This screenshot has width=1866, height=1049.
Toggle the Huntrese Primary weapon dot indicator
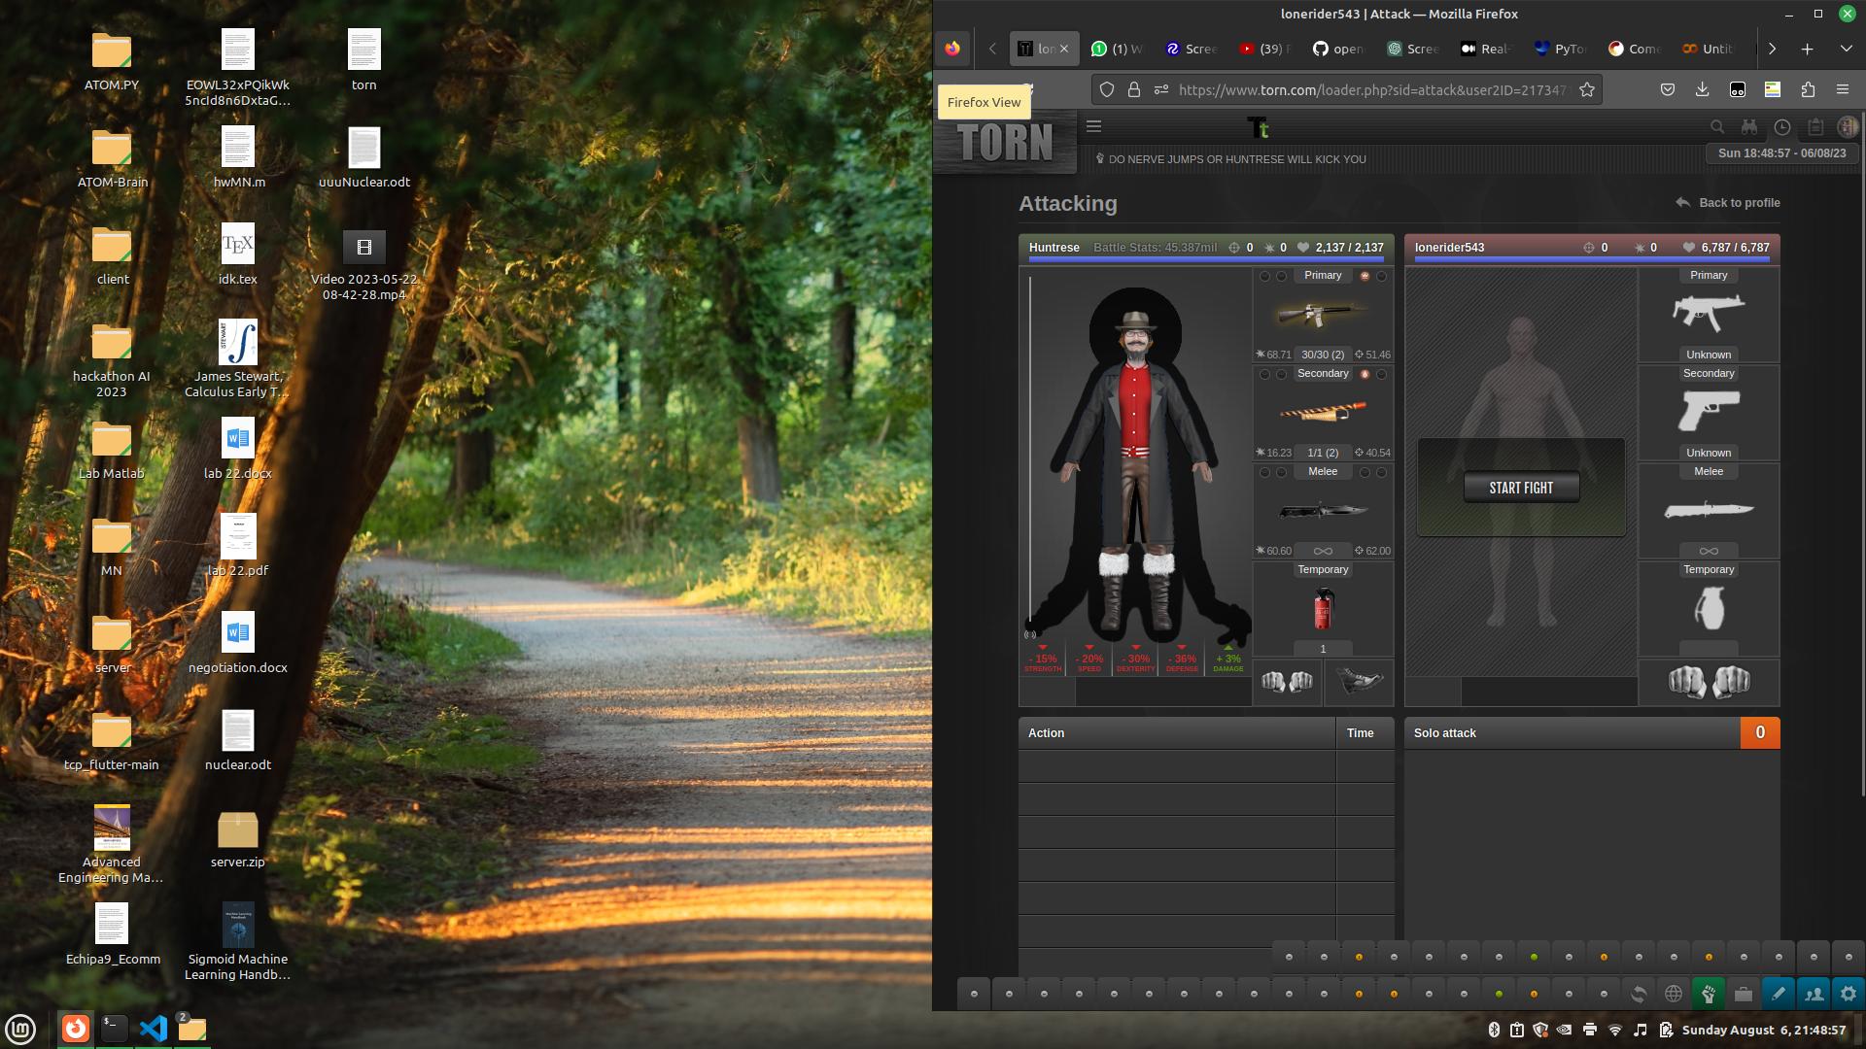[1365, 274]
